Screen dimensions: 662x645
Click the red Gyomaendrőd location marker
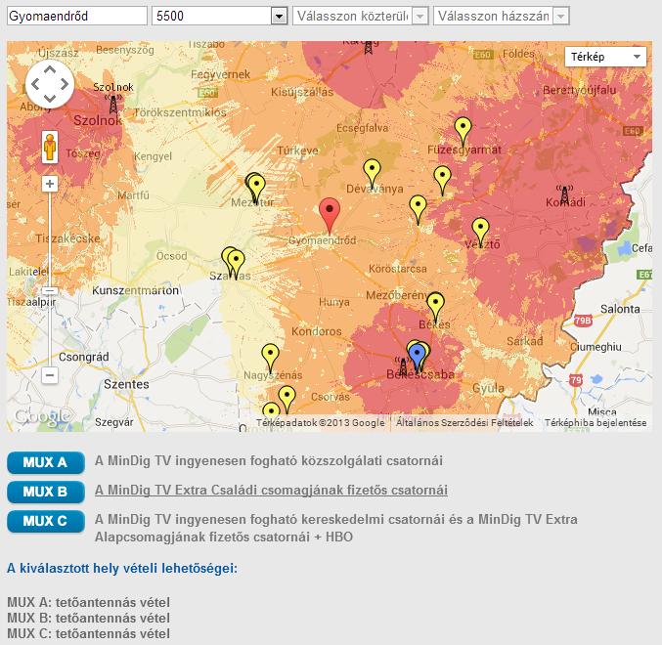[330, 215]
